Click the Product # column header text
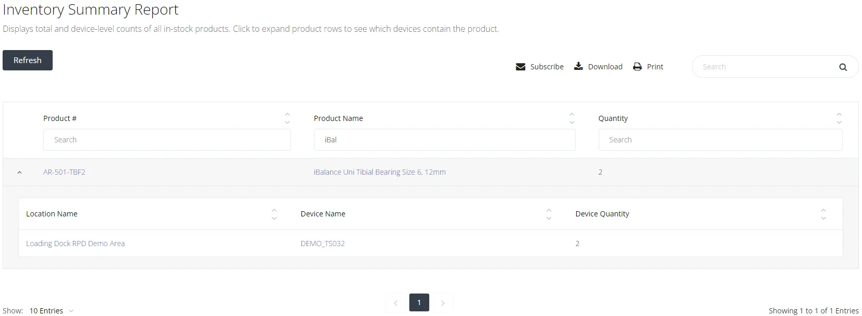The height and width of the screenshot is (316, 862). [x=60, y=118]
